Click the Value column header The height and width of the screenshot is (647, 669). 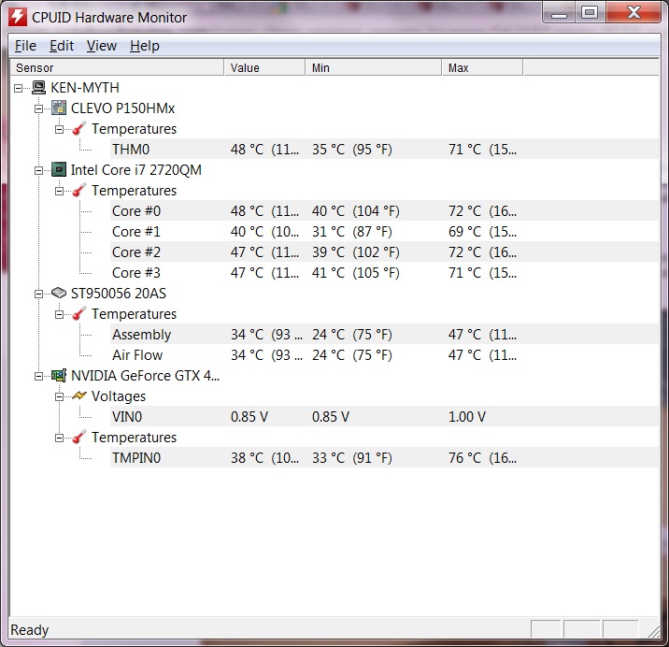tap(264, 67)
